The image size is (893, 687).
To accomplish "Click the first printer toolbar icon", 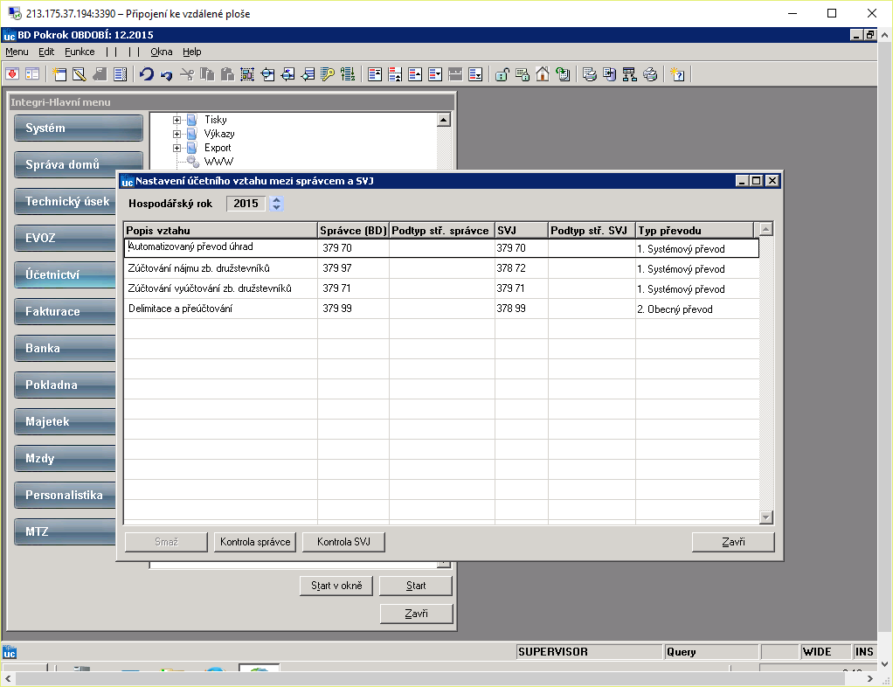I will pyautogui.click(x=590, y=74).
